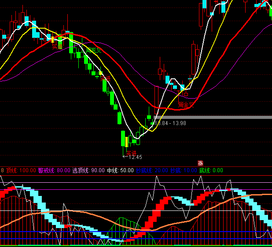Click the small yellow candle in the mid-decline

point(100,73)
